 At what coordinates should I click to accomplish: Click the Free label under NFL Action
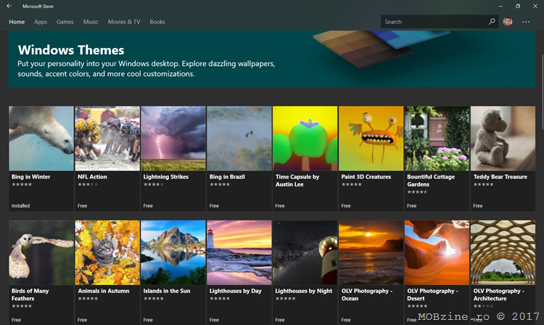point(82,206)
